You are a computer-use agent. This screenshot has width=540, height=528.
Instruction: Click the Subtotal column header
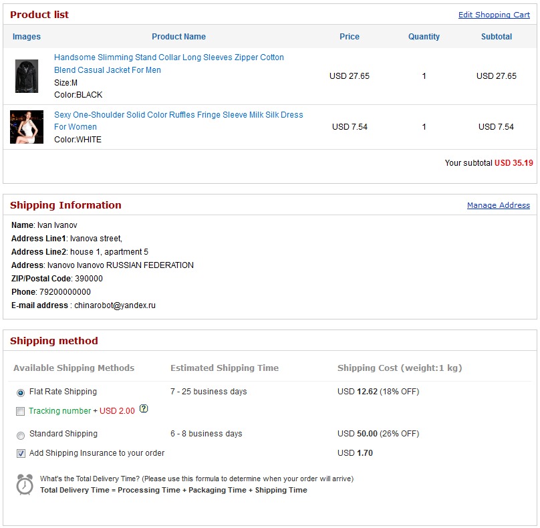coord(497,37)
